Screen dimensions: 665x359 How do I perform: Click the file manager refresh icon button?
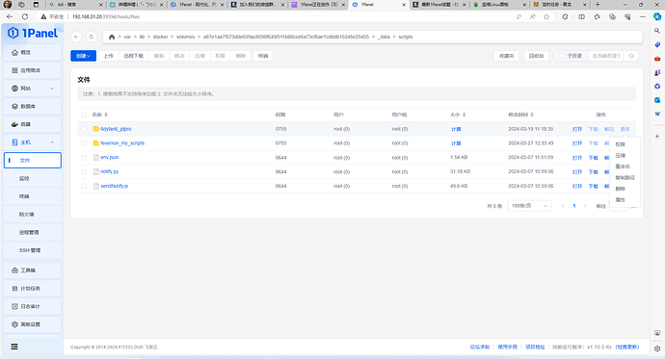point(92,37)
